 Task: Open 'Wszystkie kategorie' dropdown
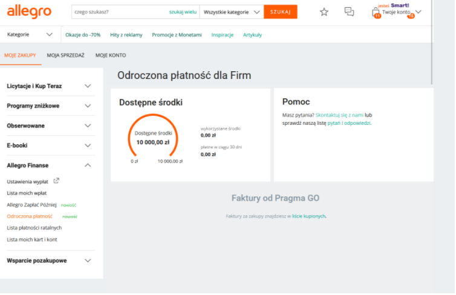[232, 12]
